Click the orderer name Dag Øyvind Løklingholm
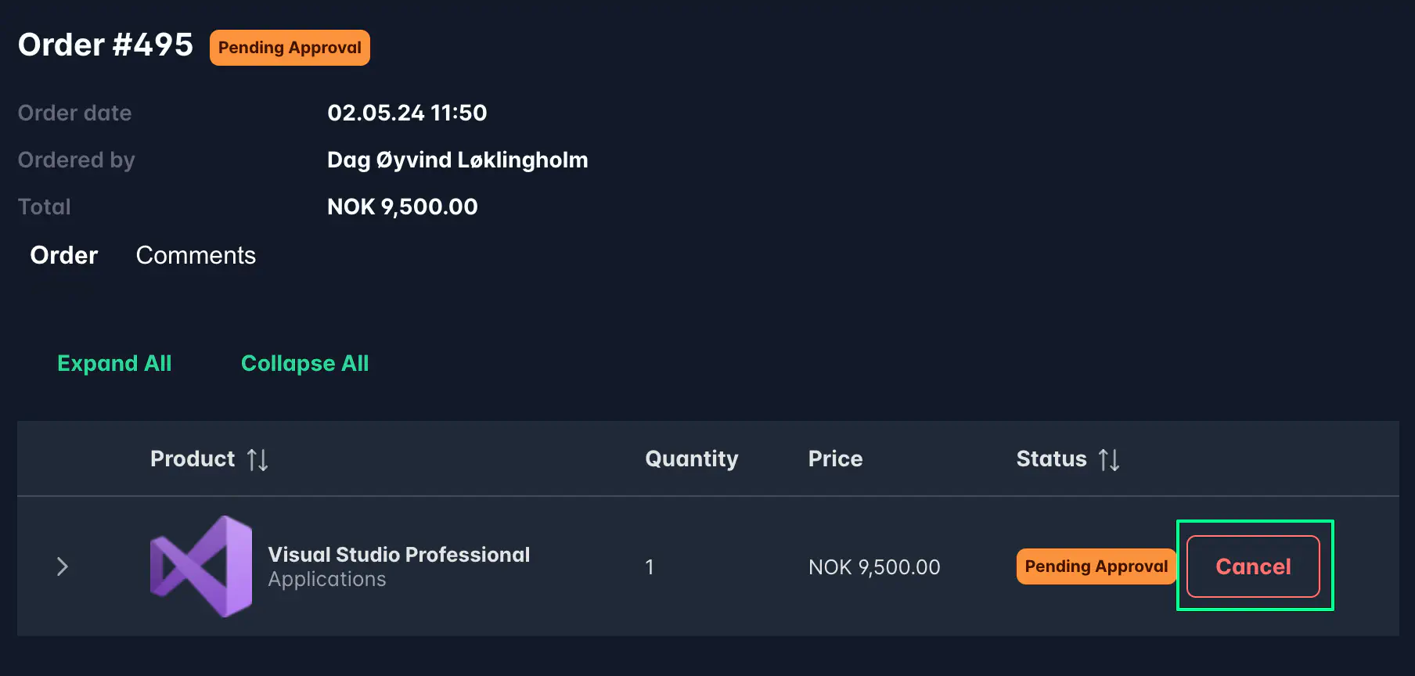 pos(458,160)
